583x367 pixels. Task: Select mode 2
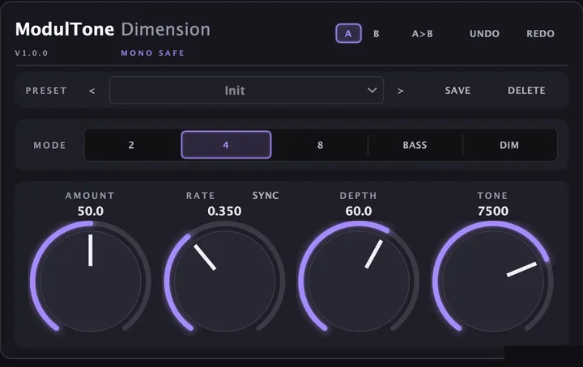click(x=131, y=145)
